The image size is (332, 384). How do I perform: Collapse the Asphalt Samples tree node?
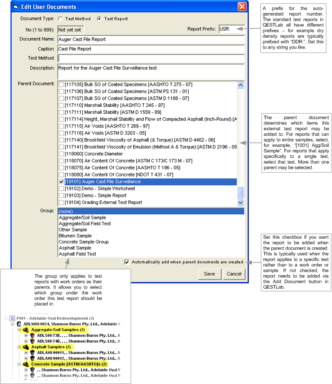click(x=20, y=348)
